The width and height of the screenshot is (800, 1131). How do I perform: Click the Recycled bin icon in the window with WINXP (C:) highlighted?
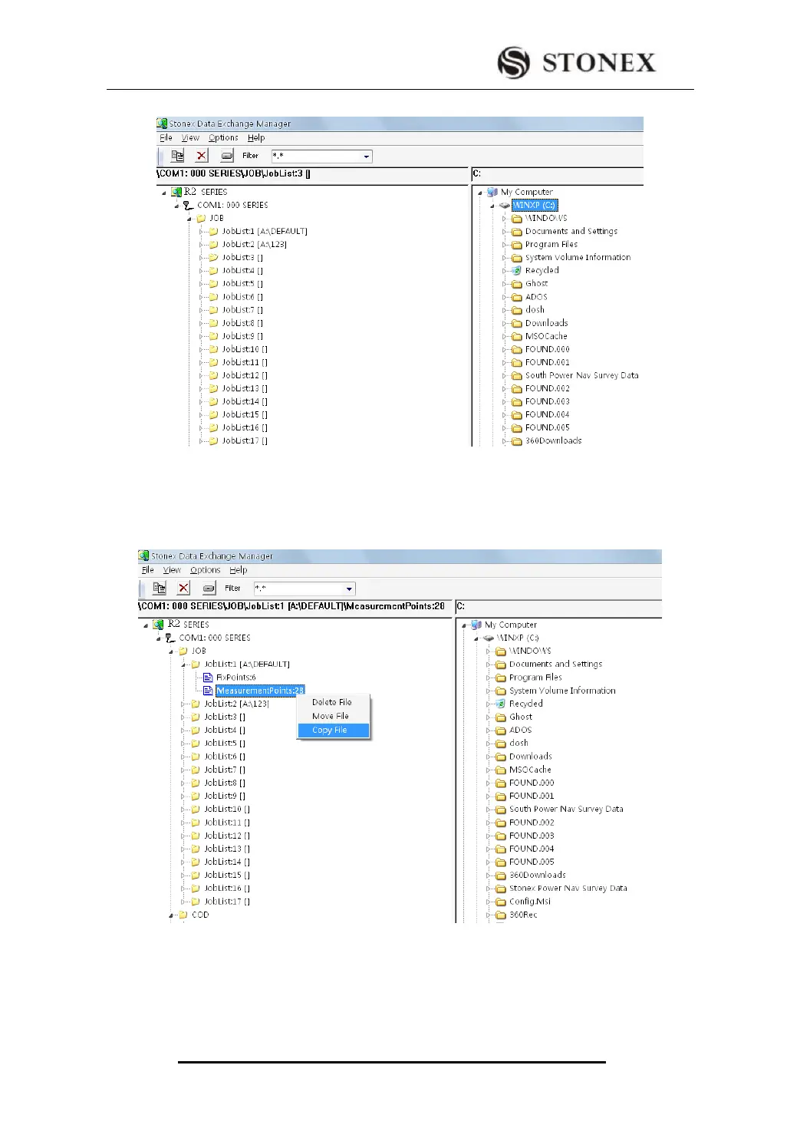(x=517, y=271)
